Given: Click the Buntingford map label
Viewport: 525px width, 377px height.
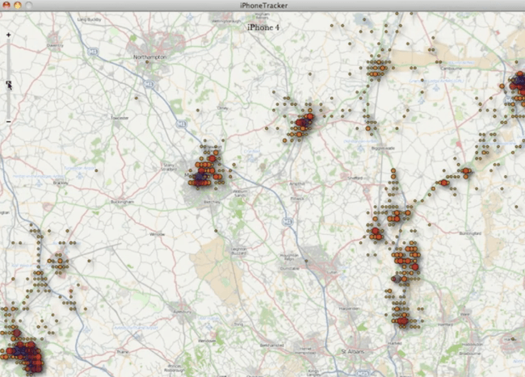Looking at the screenshot, I should (470, 233).
